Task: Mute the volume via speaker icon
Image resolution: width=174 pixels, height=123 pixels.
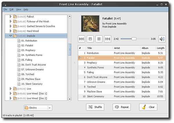Action: click(162, 39)
